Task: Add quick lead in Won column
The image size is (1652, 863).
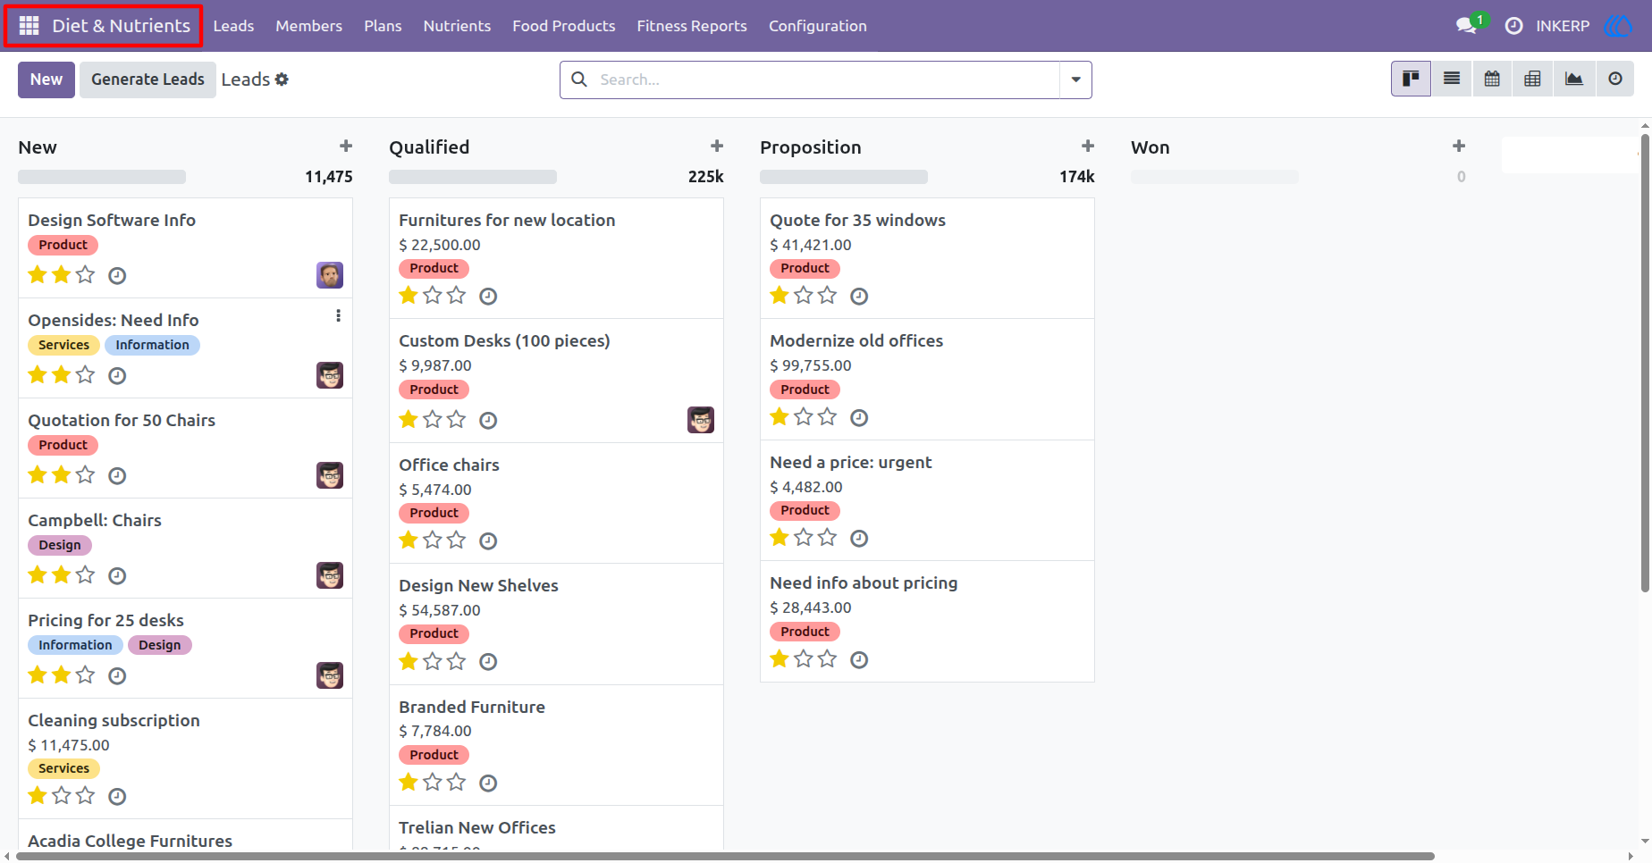Action: pyautogui.click(x=1459, y=146)
